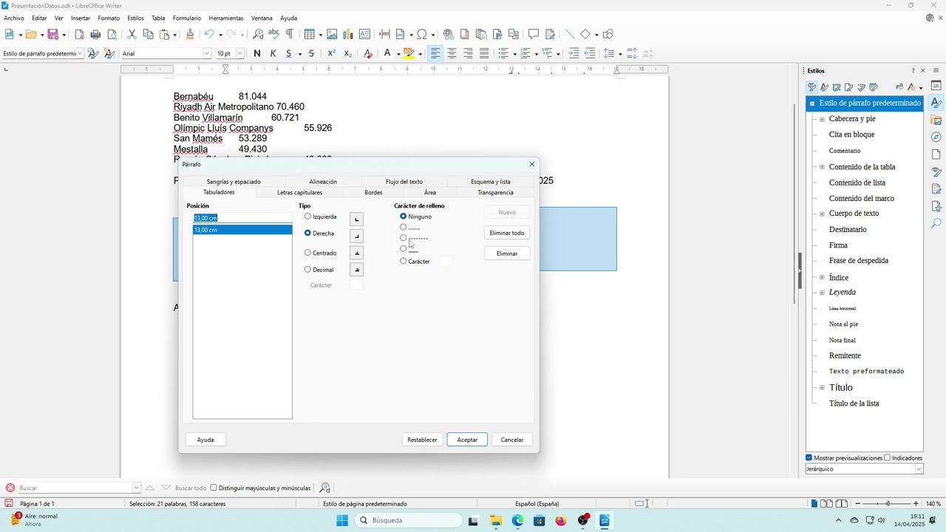The height and width of the screenshot is (532, 946).
Task: Toggle Indicadores checkbox in Estilos panel
Action: (887, 457)
